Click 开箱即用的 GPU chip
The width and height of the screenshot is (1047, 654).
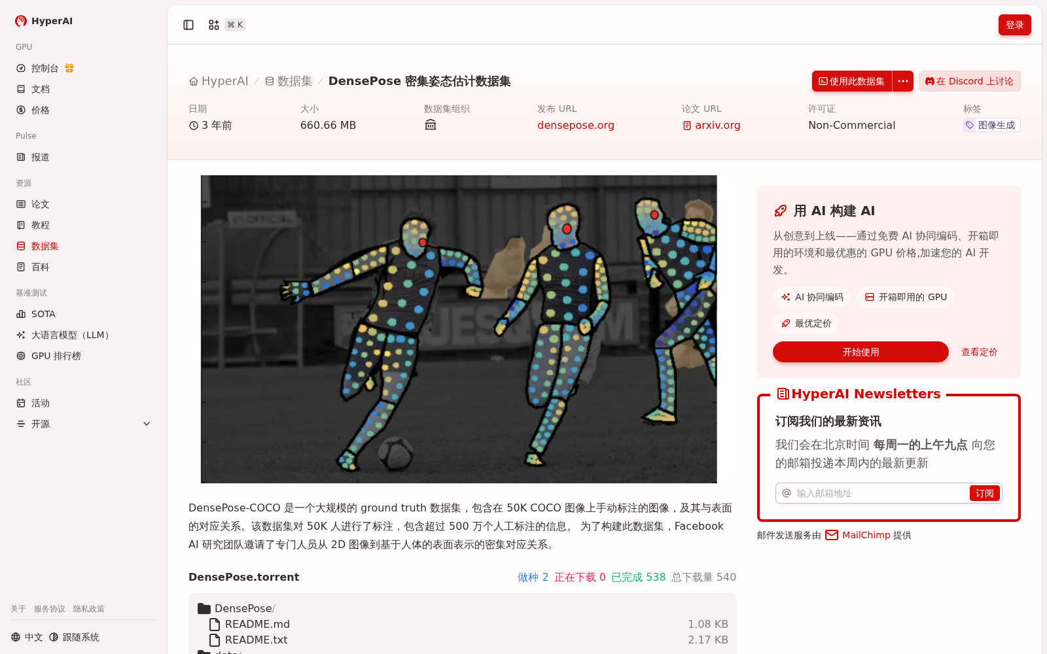coord(906,297)
